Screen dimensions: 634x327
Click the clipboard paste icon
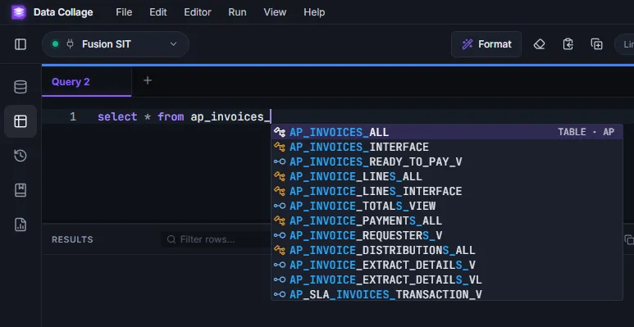568,44
